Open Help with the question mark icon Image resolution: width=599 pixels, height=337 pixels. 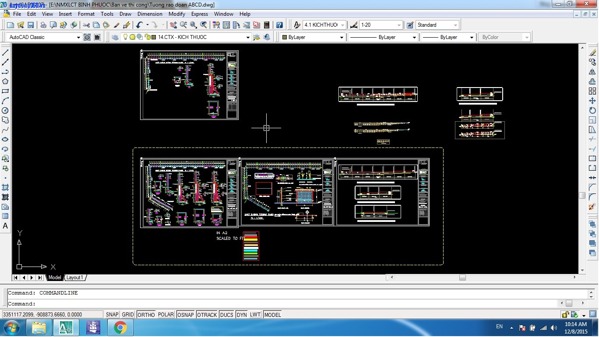[x=279, y=25]
